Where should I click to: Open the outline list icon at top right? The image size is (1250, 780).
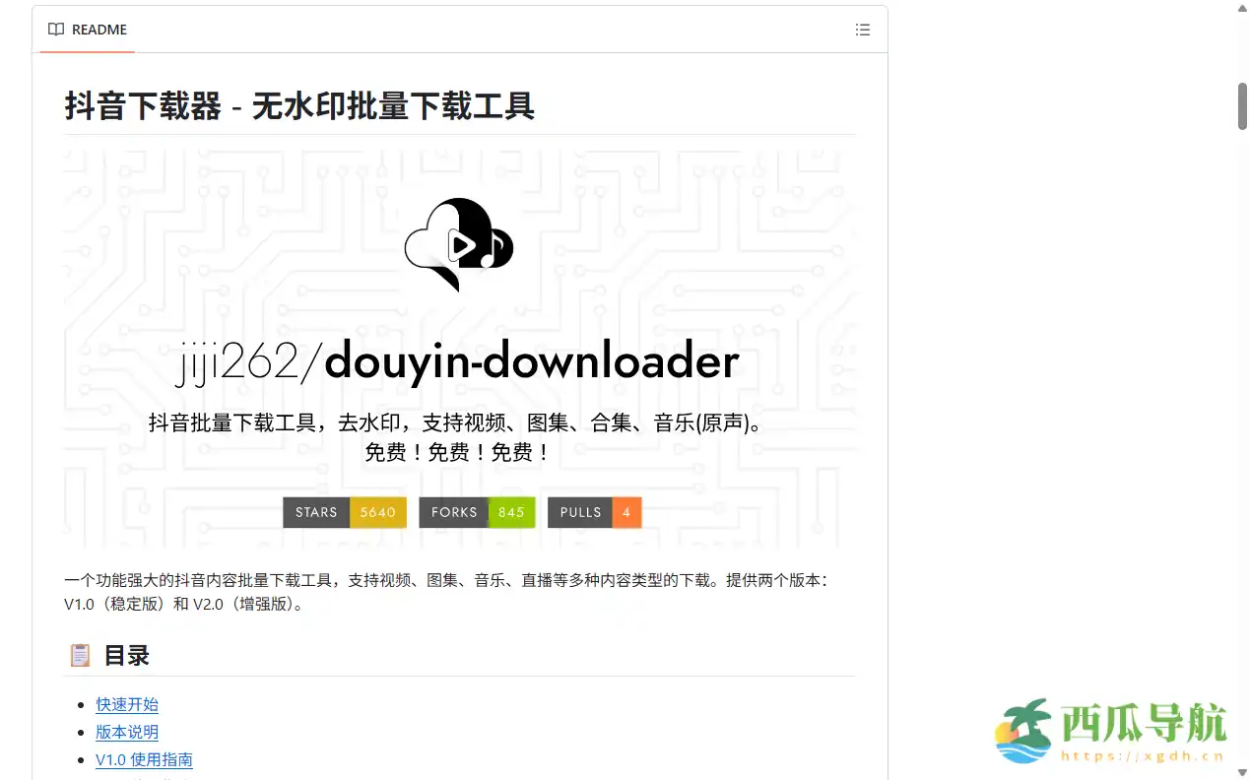862,30
